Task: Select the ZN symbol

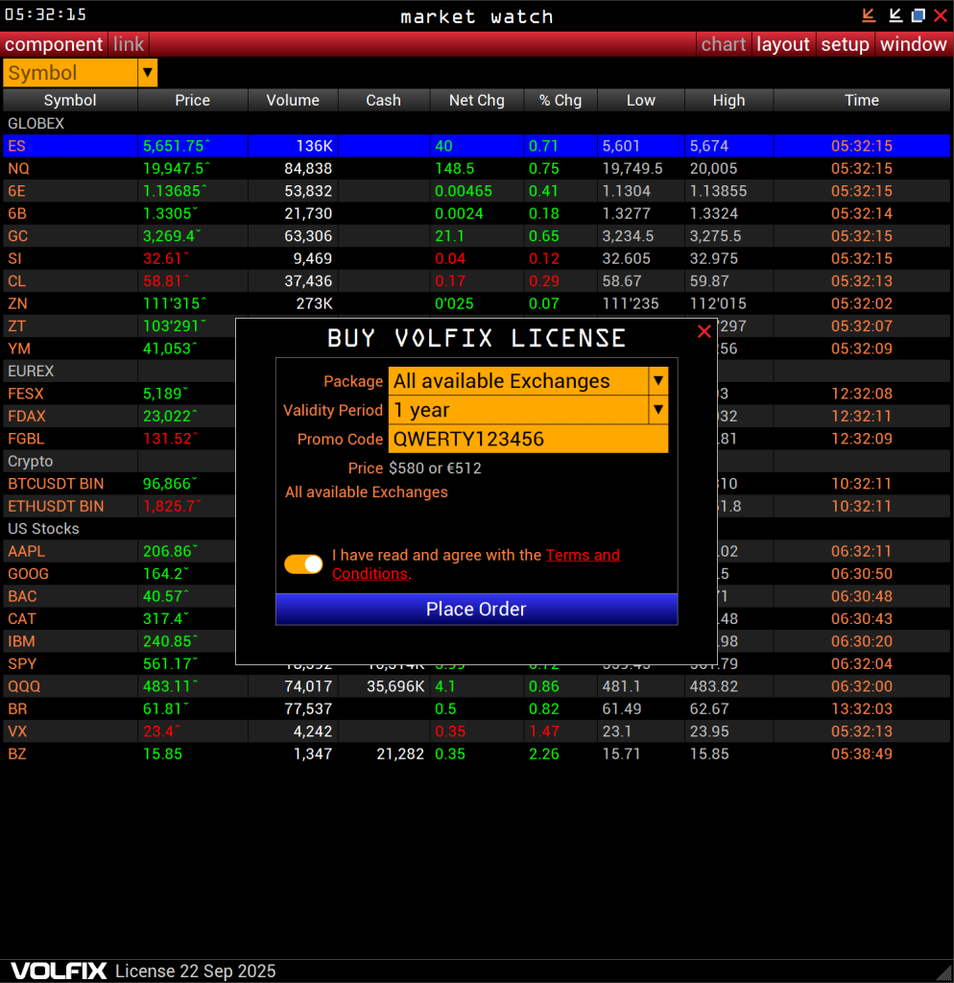Action: pyautogui.click(x=17, y=304)
